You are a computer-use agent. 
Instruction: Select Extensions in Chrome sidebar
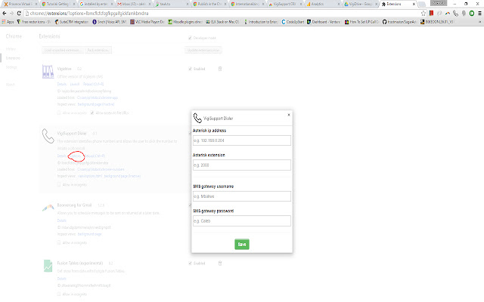pyautogui.click(x=13, y=58)
